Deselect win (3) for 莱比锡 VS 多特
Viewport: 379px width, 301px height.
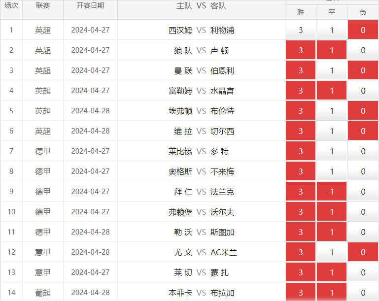301,151
